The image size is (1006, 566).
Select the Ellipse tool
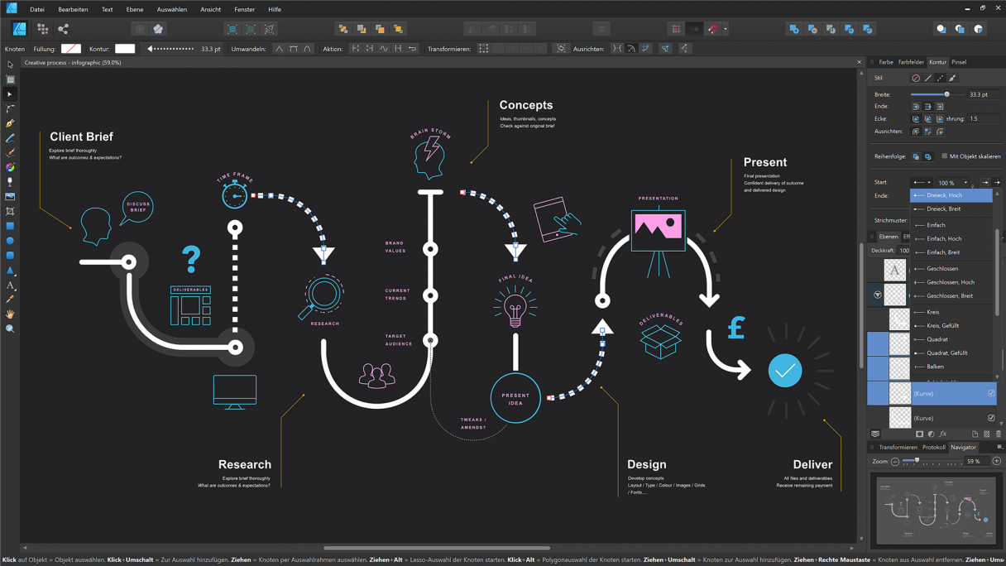click(x=11, y=240)
